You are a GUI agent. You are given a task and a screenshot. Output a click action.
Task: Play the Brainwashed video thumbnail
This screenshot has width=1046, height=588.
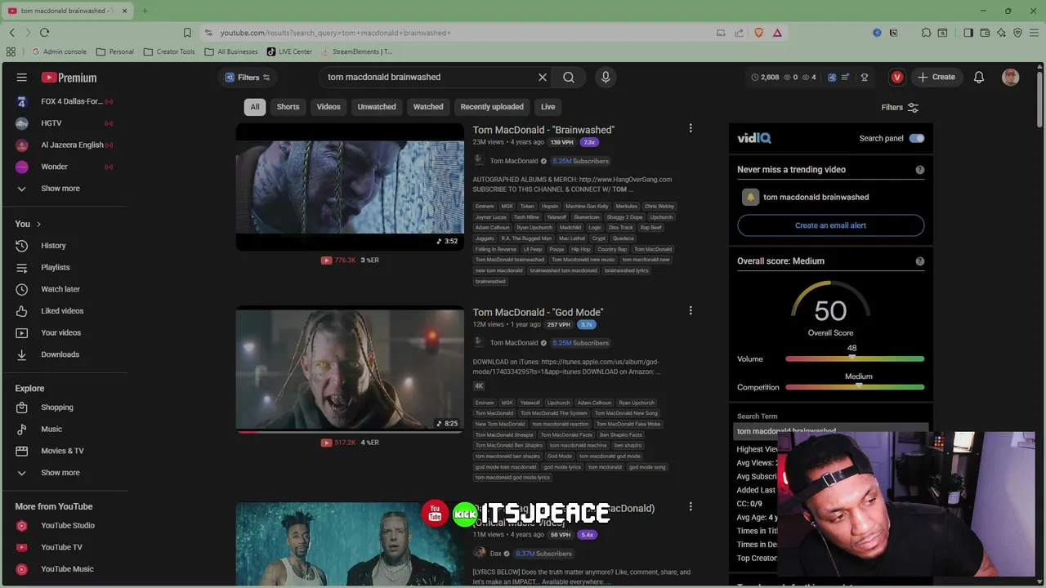tap(350, 186)
